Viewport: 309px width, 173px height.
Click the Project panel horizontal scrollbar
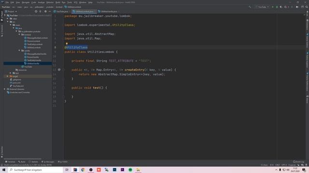pyautogui.click(x=23, y=159)
